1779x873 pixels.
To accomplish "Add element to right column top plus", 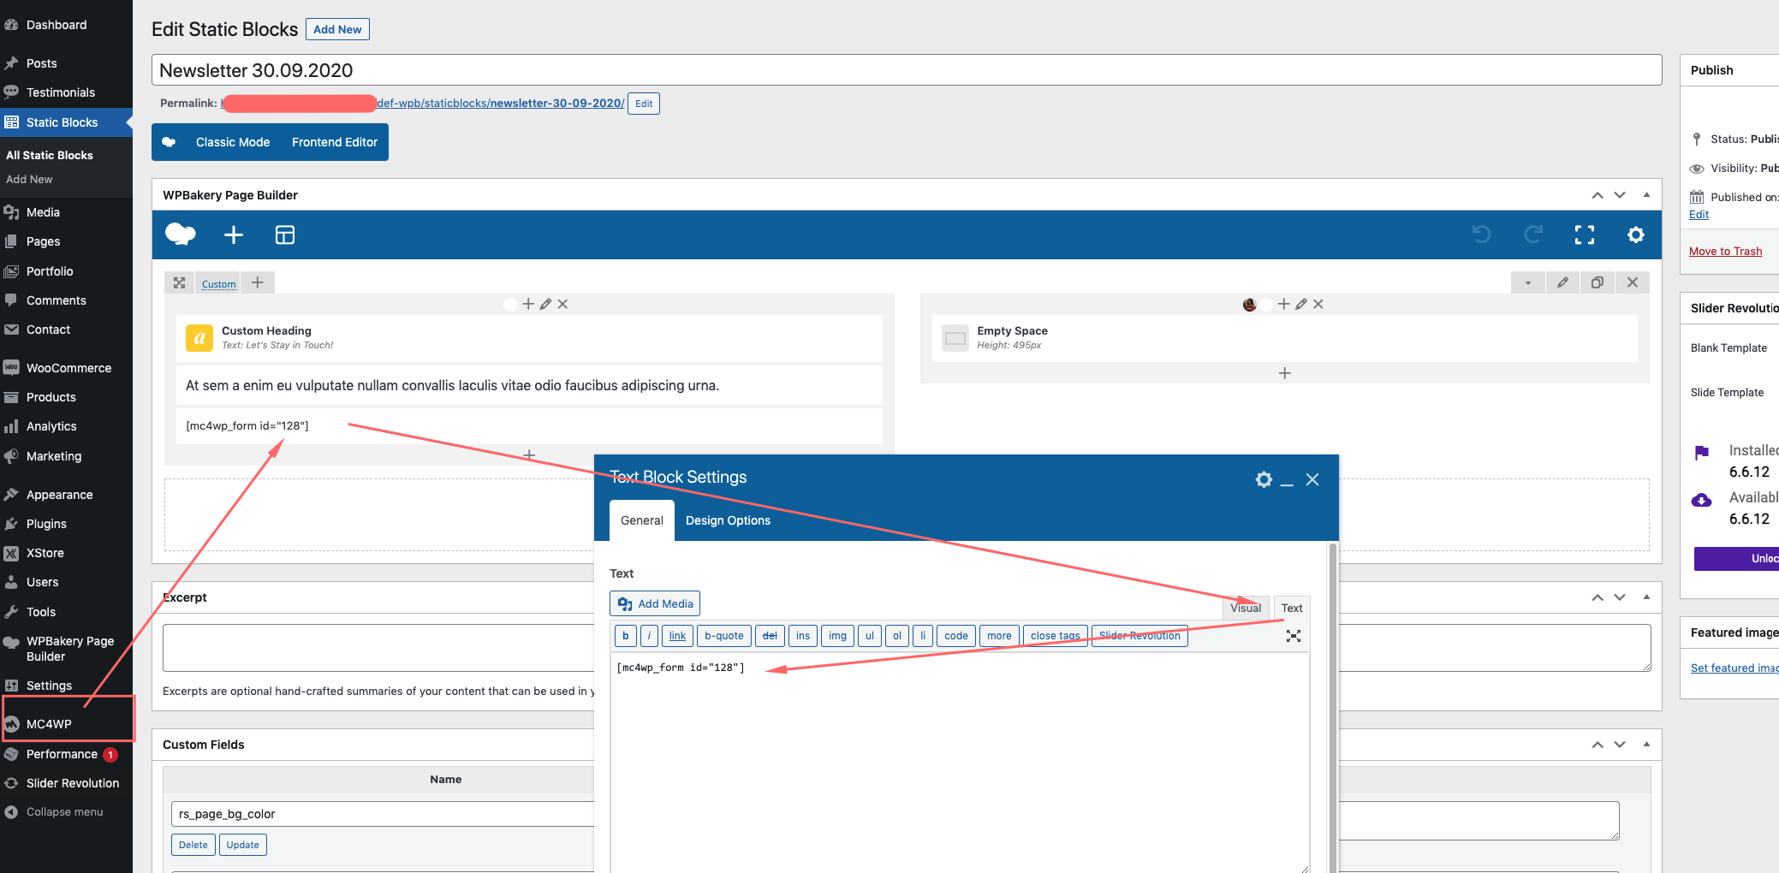I will 1283,304.
